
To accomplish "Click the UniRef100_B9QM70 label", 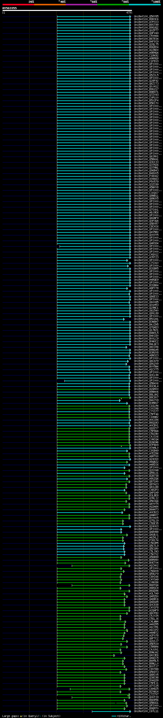I will point(146,709).
